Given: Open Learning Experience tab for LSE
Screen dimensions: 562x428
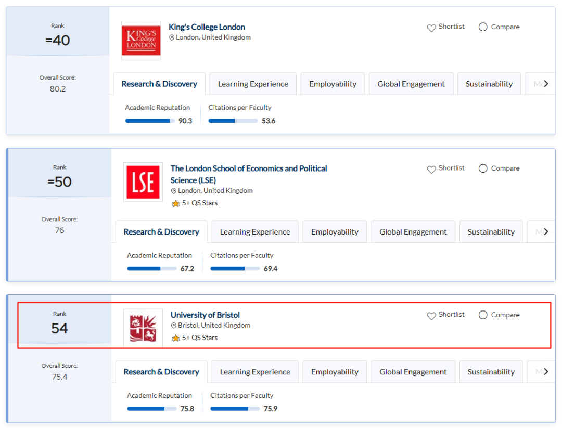Looking at the screenshot, I should [x=255, y=232].
